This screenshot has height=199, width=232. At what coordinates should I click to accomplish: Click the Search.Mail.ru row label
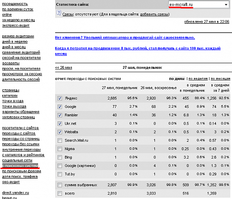pos(77,140)
